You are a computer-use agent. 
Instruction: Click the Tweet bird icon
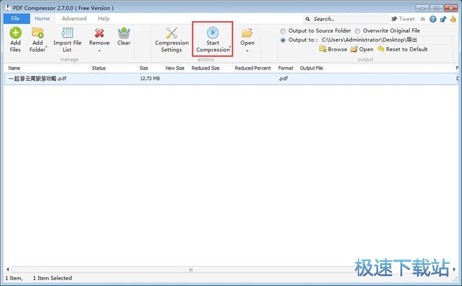click(x=394, y=19)
